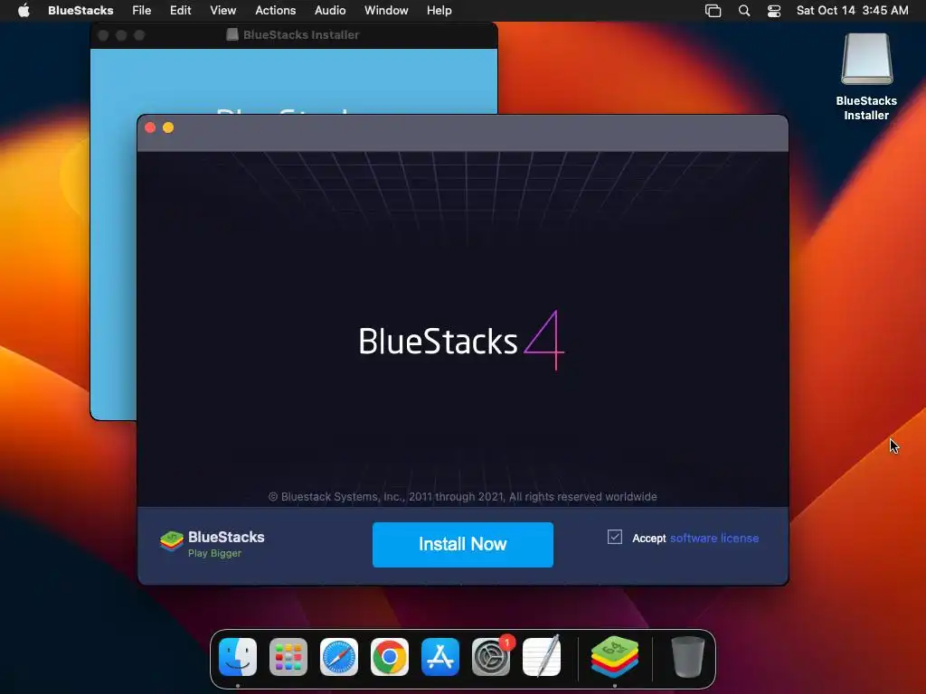The image size is (926, 694).
Task: Click the Bluestack Systems copyright notice
Action: pyautogui.click(x=462, y=497)
